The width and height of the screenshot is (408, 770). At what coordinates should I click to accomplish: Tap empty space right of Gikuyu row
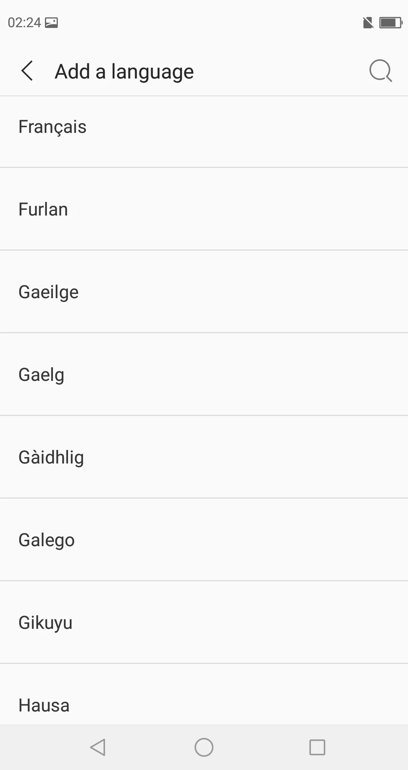click(x=264, y=623)
